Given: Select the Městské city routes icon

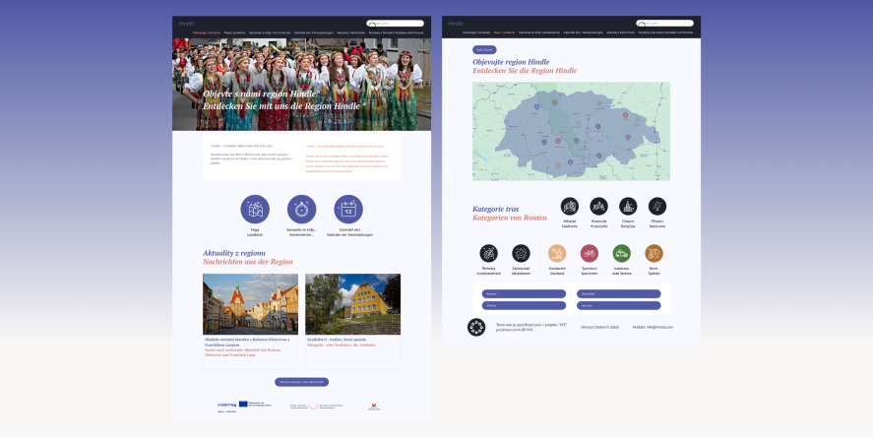Looking at the screenshot, I should 569,206.
